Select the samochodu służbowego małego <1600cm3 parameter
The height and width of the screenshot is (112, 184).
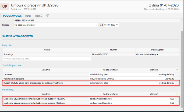tap(91, 103)
